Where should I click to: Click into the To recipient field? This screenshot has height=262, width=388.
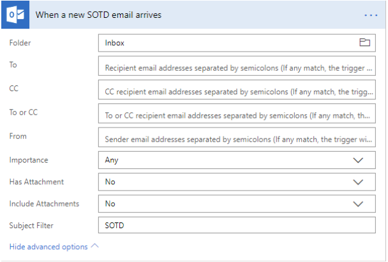(x=237, y=66)
